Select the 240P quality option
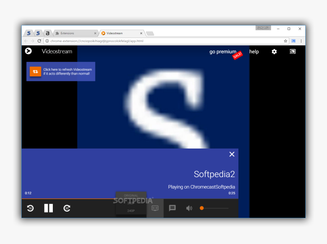Viewport: 327px width, 244px height. [x=131, y=210]
